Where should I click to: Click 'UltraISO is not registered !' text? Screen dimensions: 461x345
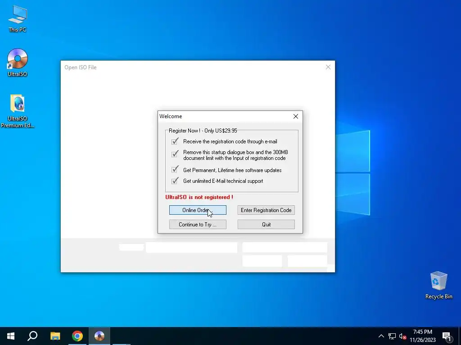(x=199, y=197)
